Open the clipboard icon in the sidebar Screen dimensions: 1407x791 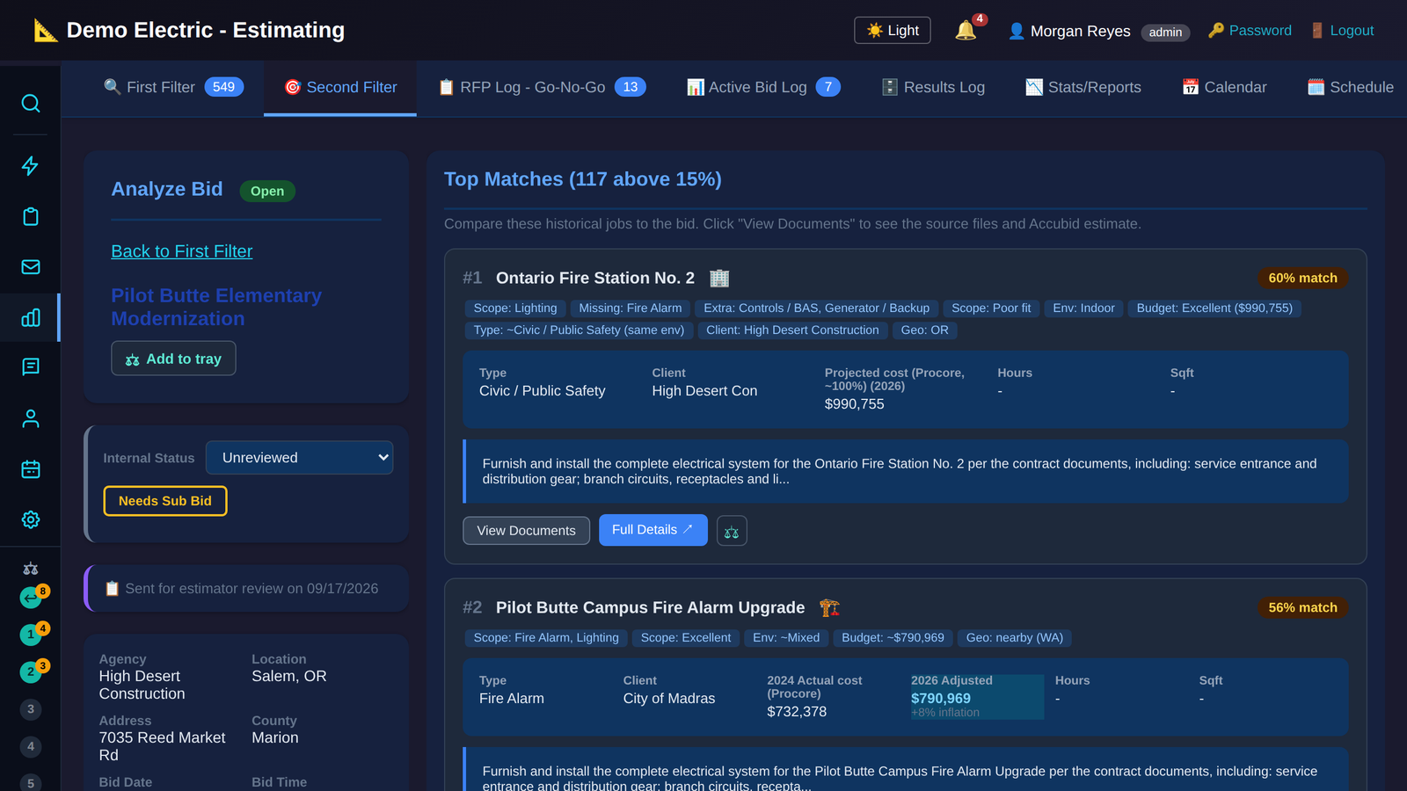(x=30, y=217)
